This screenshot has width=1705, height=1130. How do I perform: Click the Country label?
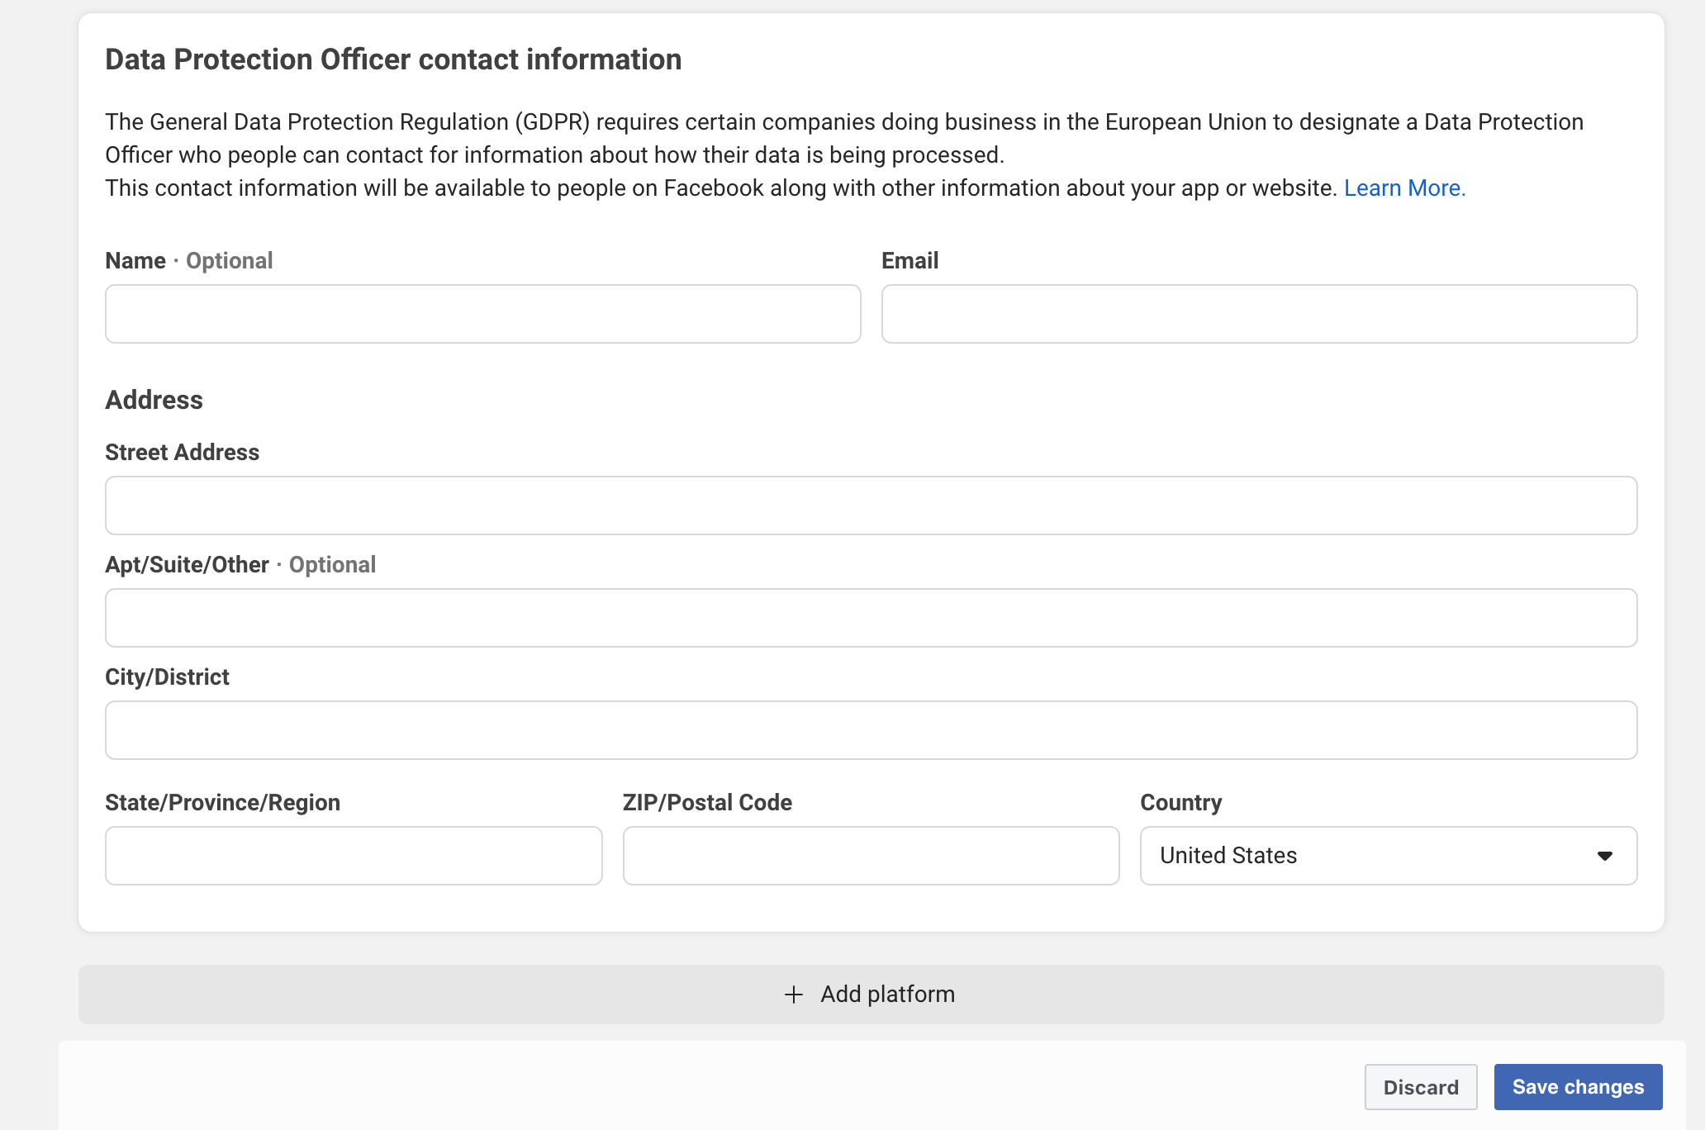[x=1181, y=803]
